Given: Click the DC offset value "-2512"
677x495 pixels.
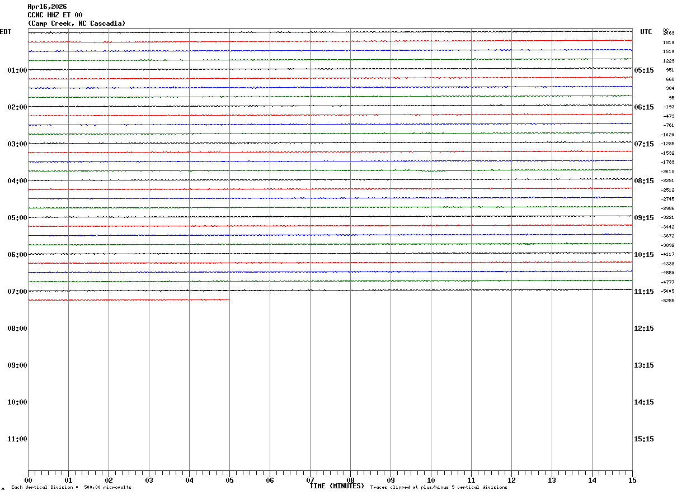Looking at the screenshot, I should pos(667,190).
